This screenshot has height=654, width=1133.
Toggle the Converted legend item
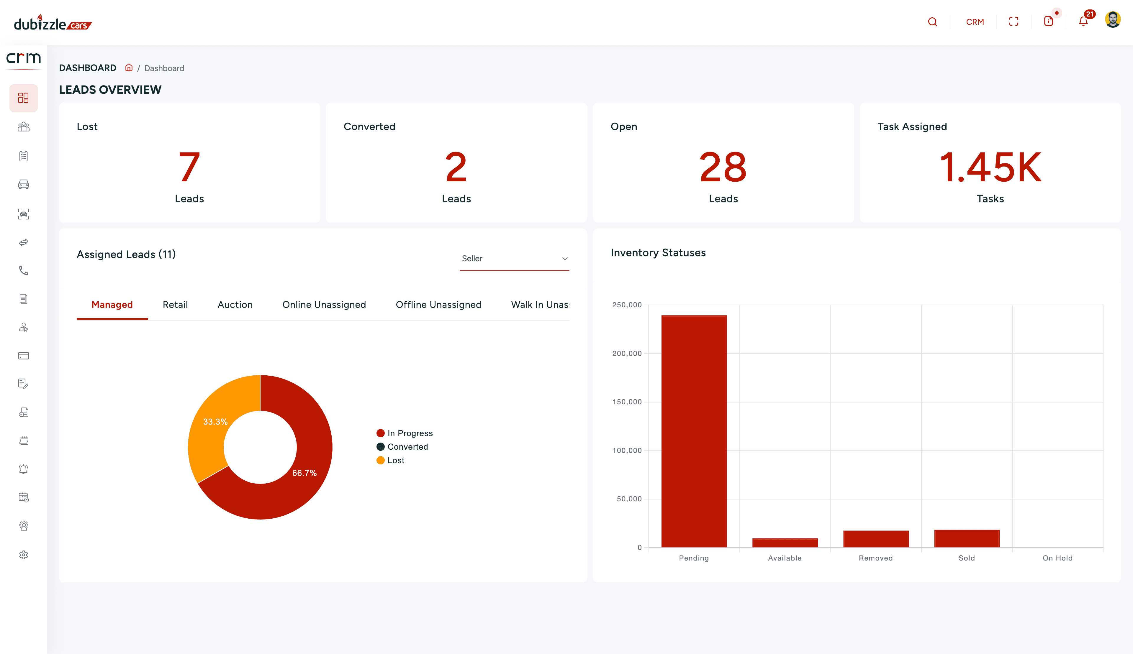coord(402,446)
